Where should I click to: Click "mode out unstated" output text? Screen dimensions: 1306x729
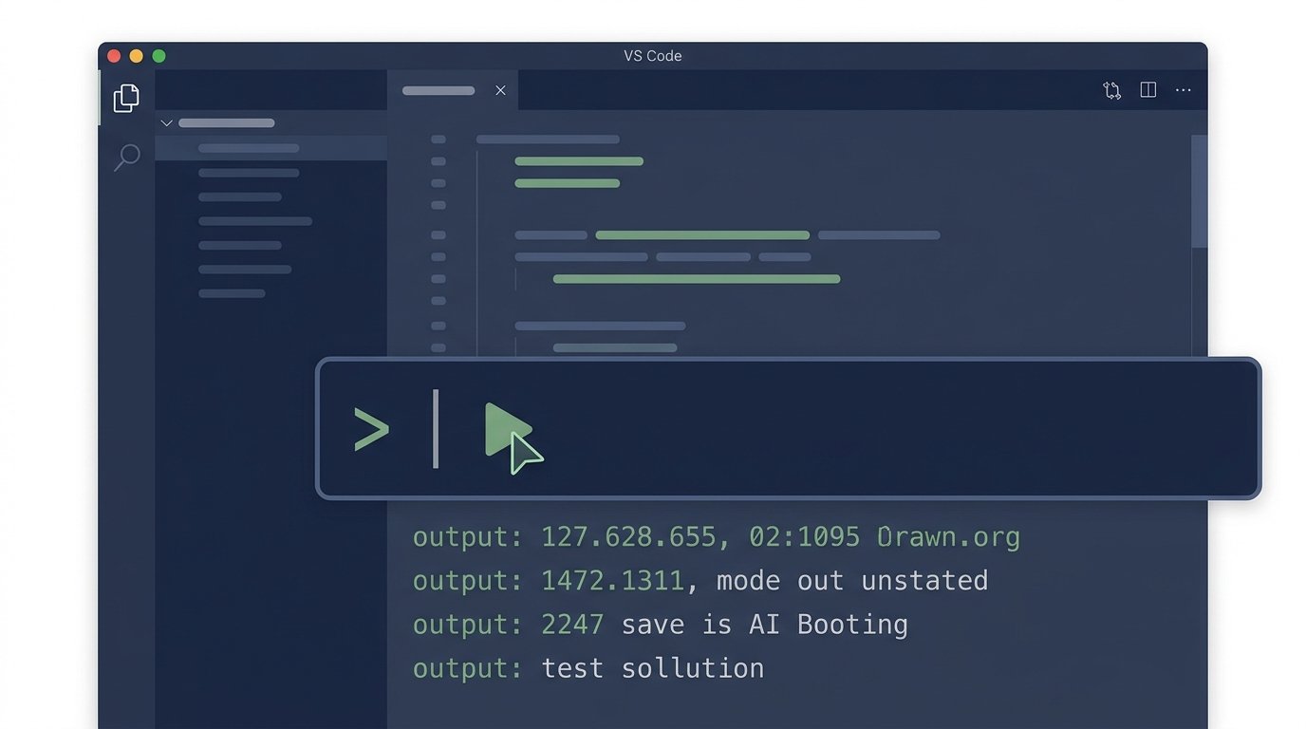pyautogui.click(x=852, y=581)
